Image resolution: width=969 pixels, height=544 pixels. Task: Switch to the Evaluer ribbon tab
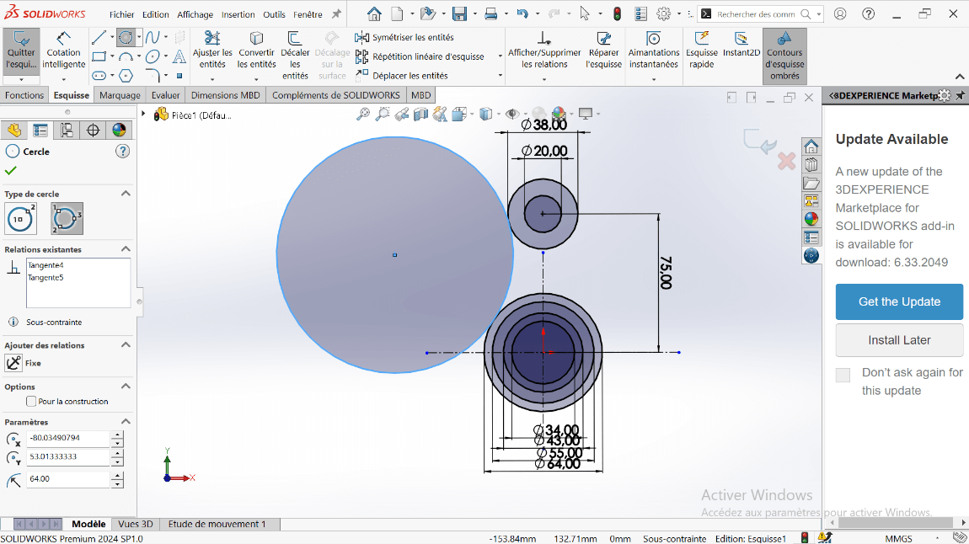pos(165,95)
